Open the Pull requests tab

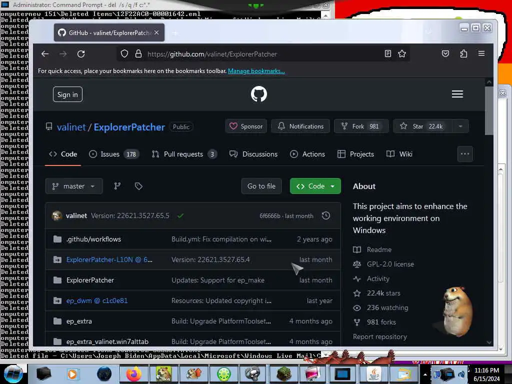(x=184, y=154)
